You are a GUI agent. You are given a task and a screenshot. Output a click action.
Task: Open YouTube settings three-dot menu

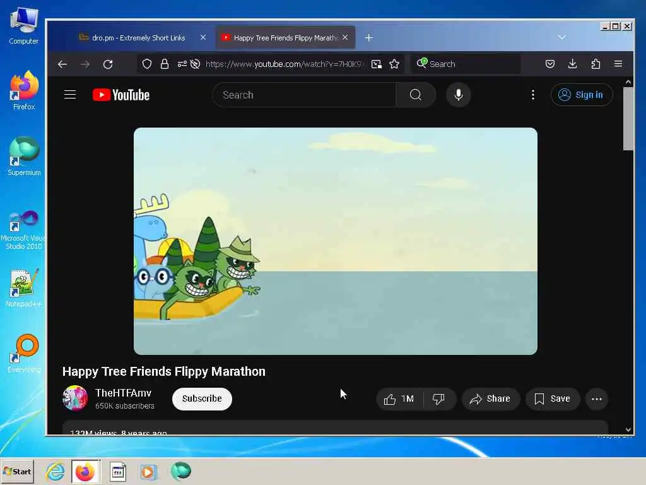[x=532, y=95]
